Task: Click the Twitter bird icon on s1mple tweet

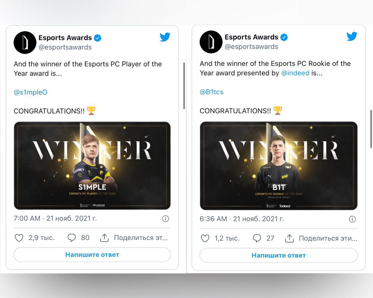Action: [165, 37]
